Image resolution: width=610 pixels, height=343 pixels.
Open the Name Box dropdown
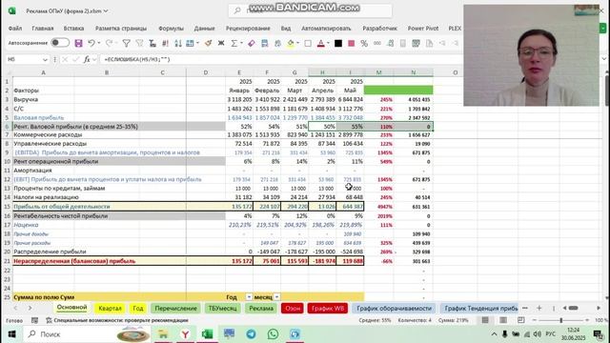[x=45, y=59]
